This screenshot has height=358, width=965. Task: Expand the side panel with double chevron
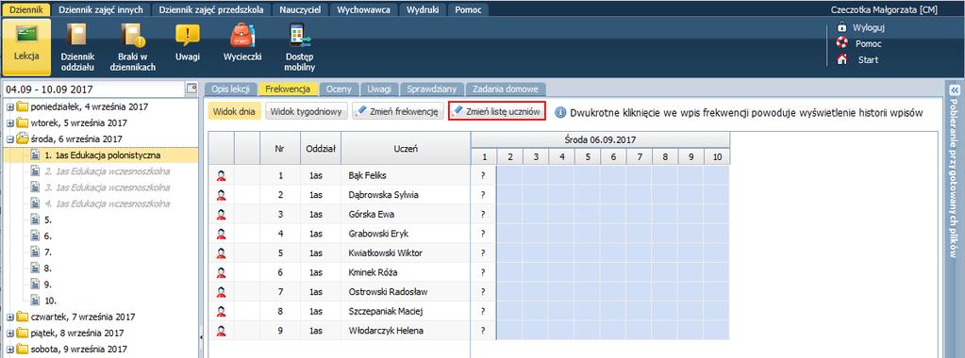click(955, 89)
